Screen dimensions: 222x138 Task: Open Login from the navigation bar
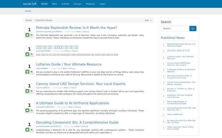pyautogui.click(x=102, y=4)
